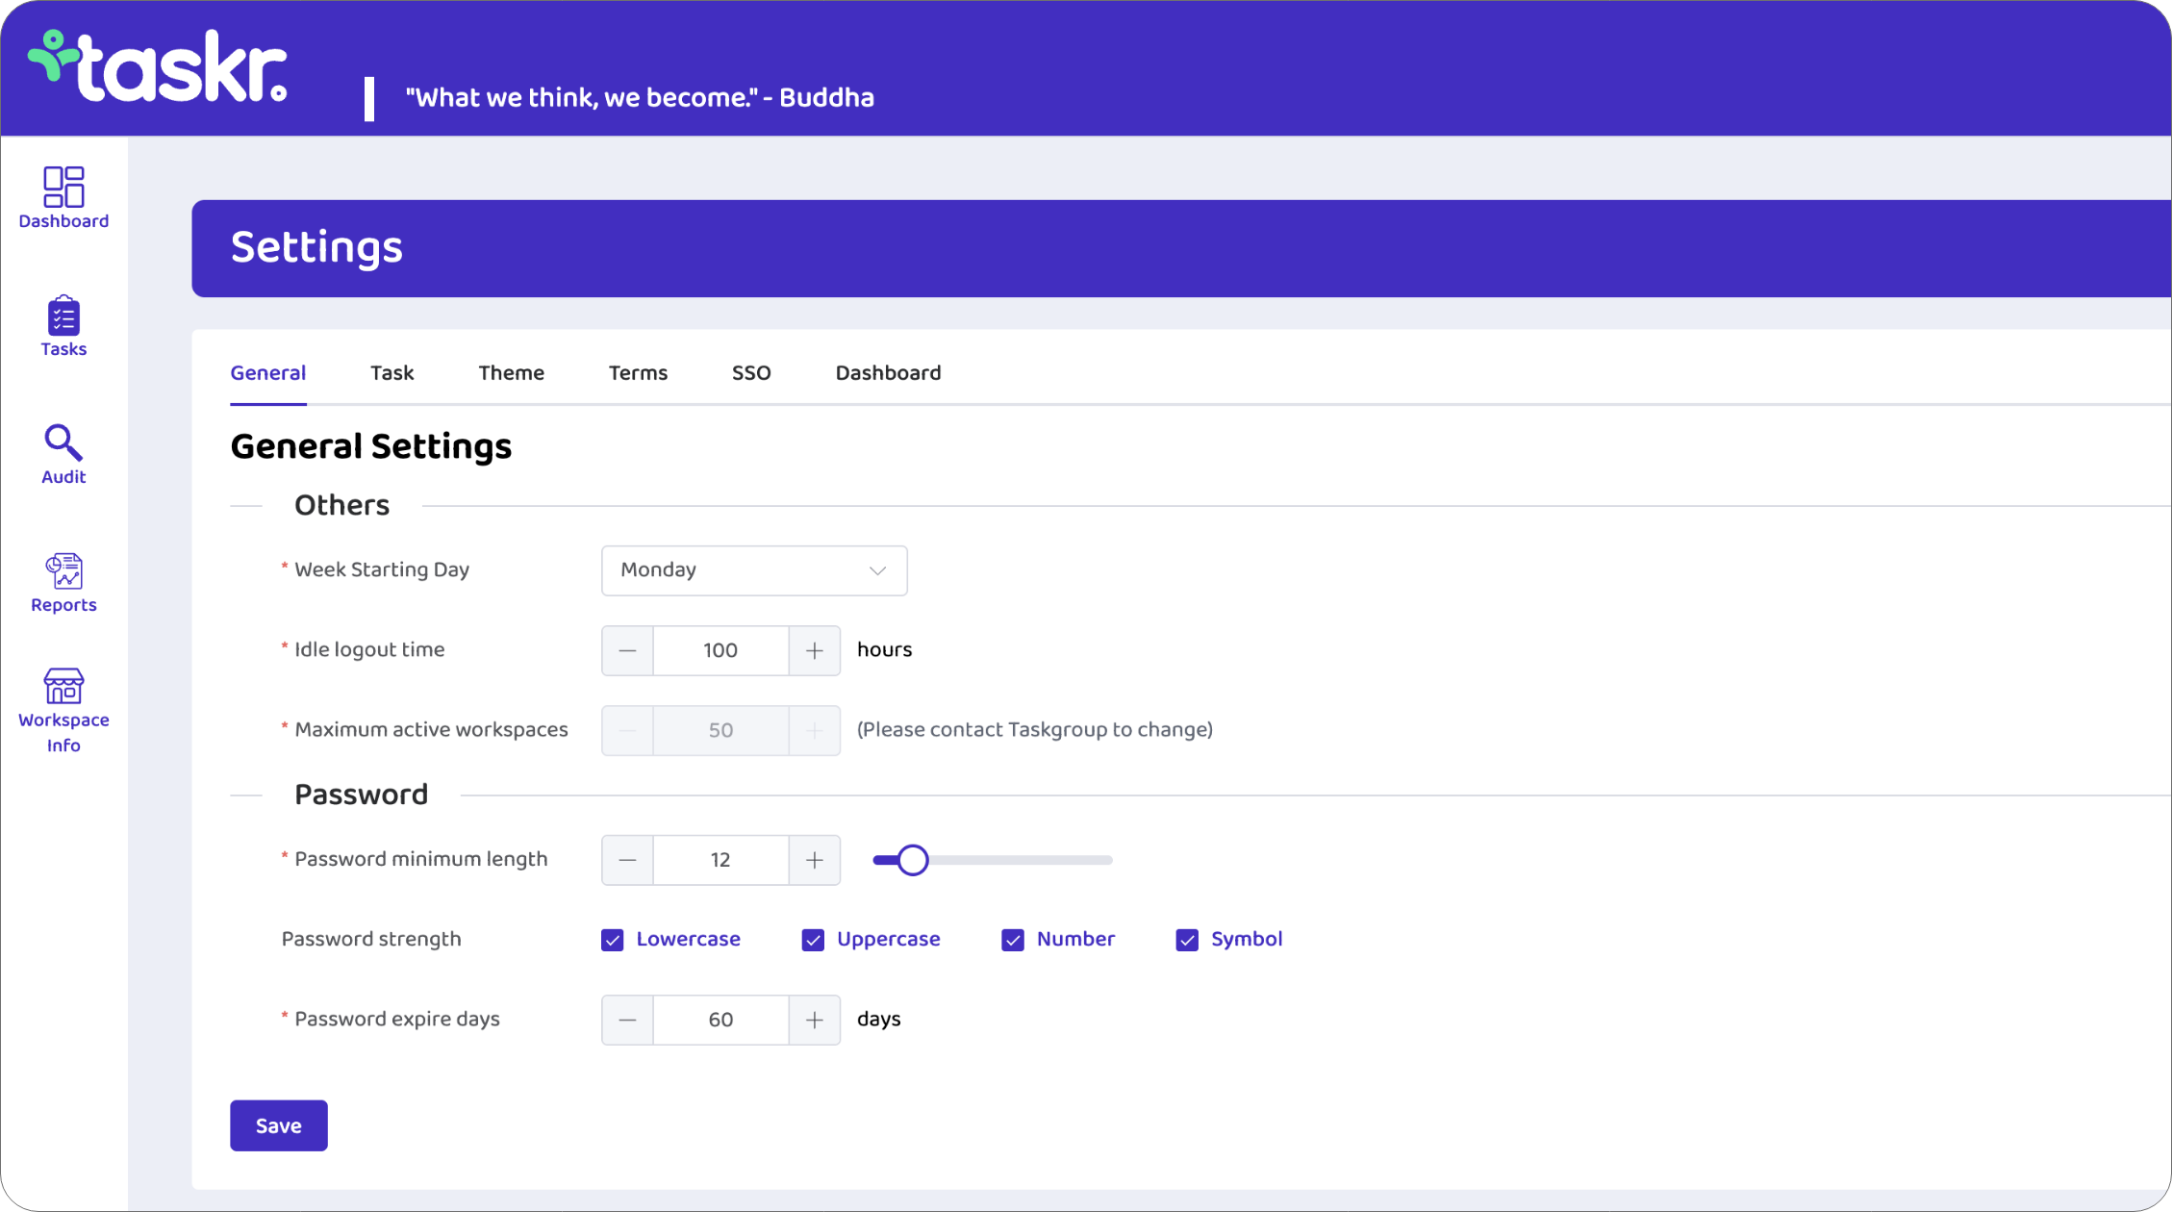Click the taskr logo
2172x1212 pixels.
[x=157, y=64]
